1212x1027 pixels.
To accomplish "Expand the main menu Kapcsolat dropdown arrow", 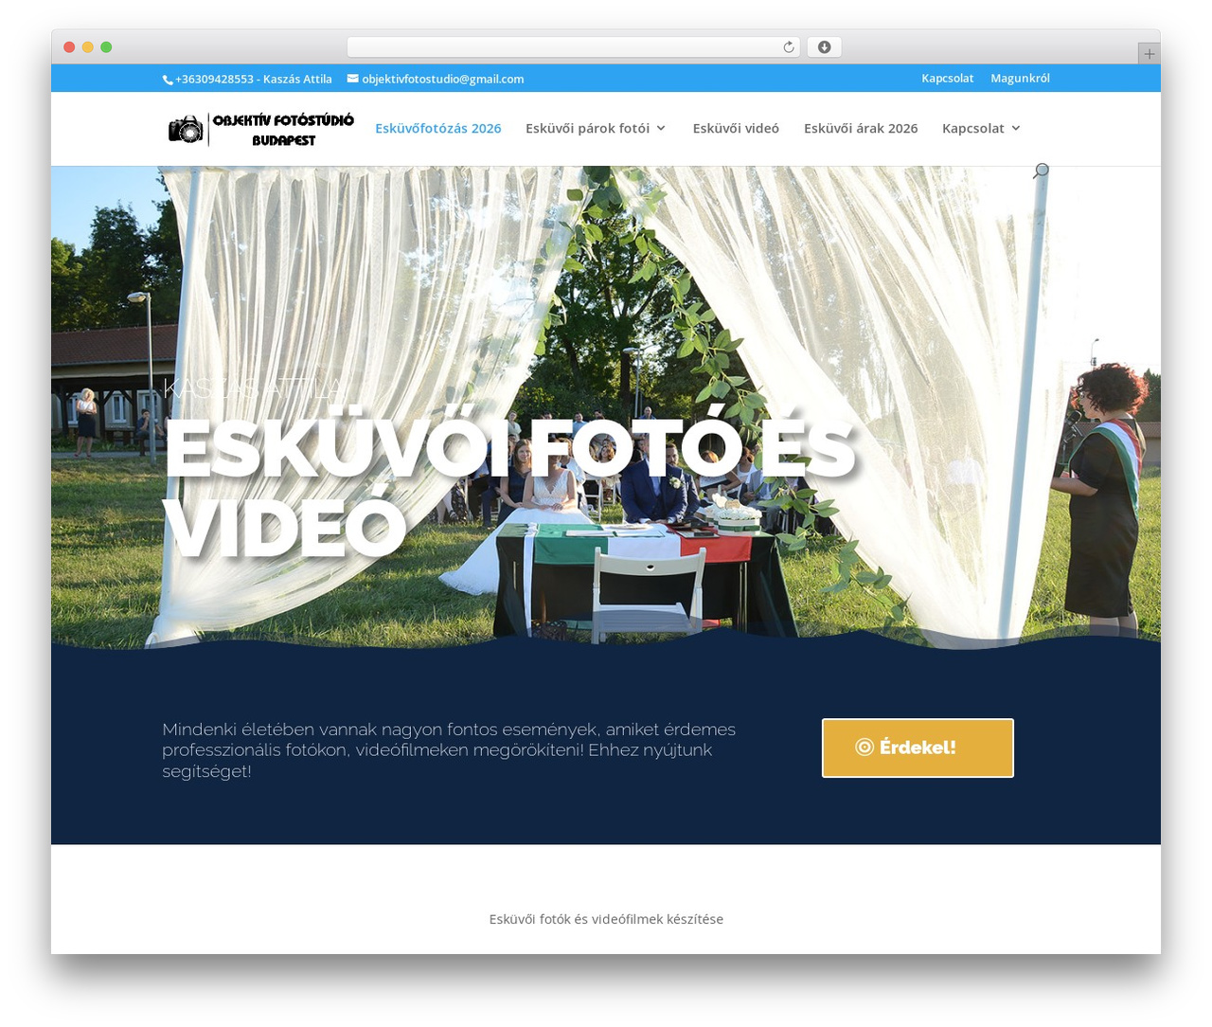I will 1016,128.
